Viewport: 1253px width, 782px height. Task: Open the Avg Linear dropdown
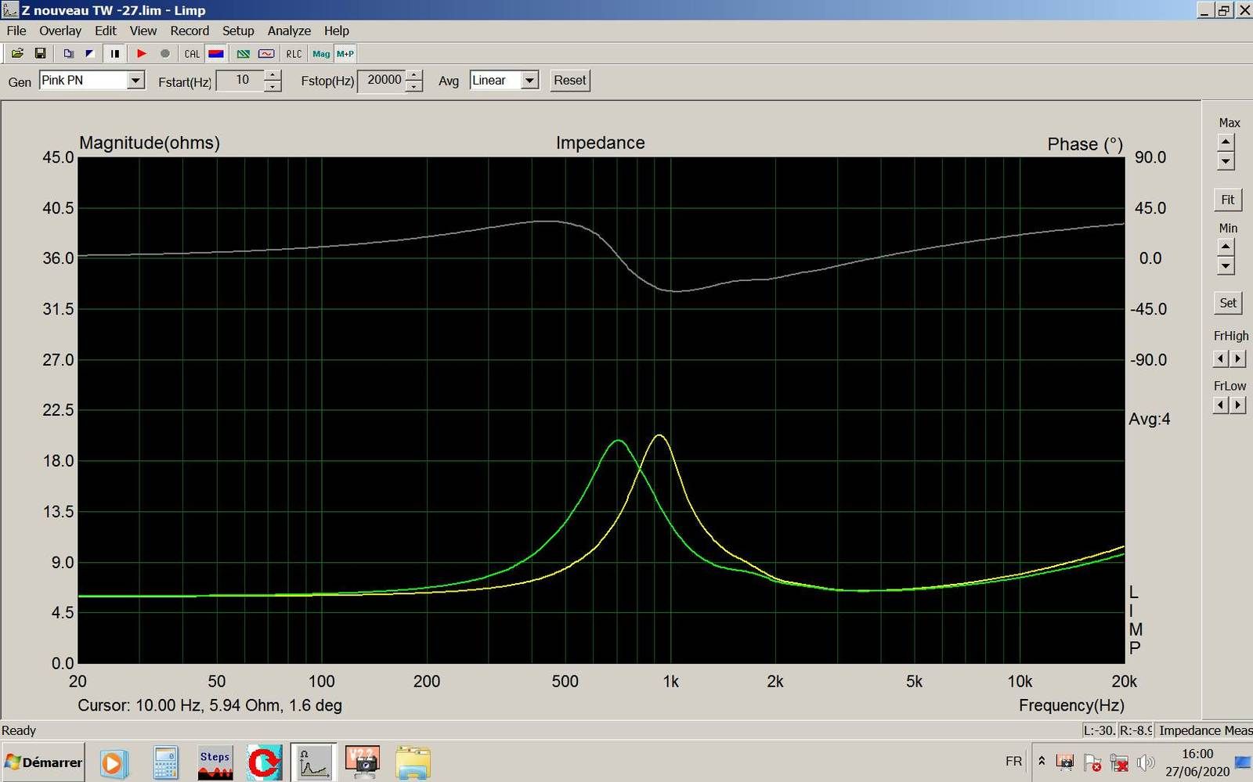click(529, 81)
